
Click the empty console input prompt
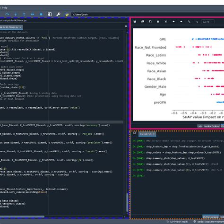(x=138, y=176)
